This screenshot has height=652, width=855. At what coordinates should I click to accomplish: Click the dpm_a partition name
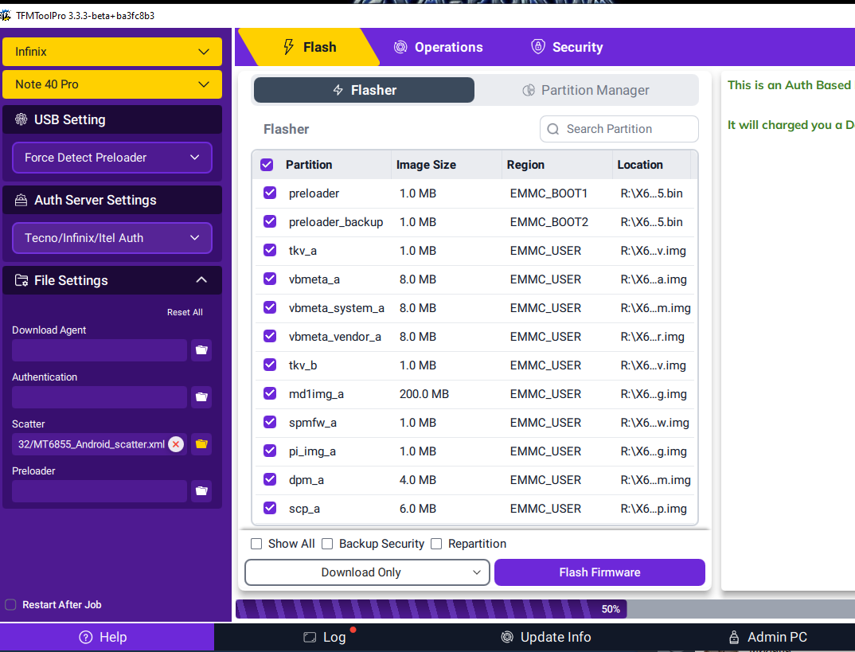[x=306, y=480]
